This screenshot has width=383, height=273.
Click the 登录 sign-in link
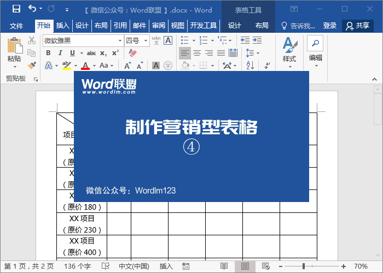330,25
